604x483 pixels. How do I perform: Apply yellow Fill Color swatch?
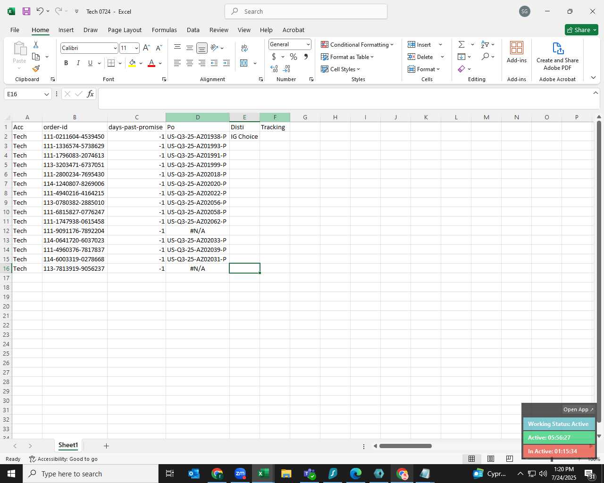tap(132, 63)
